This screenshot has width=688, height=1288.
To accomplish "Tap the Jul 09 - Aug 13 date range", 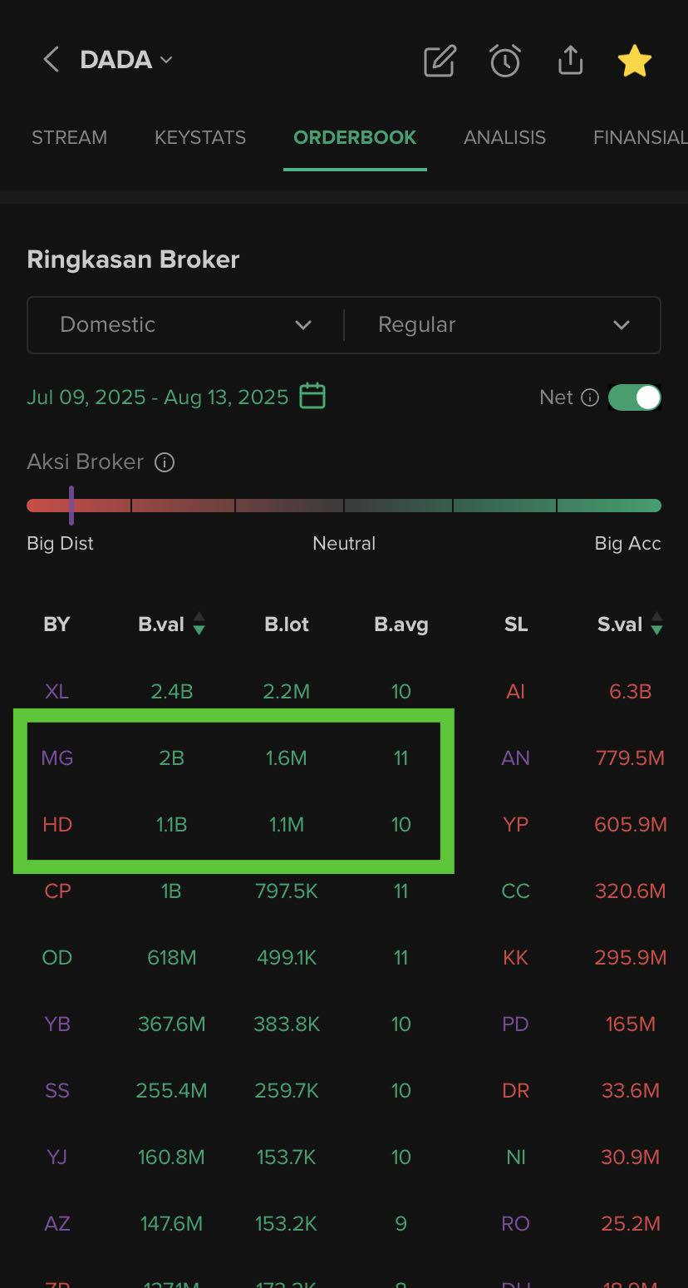I will 158,397.
